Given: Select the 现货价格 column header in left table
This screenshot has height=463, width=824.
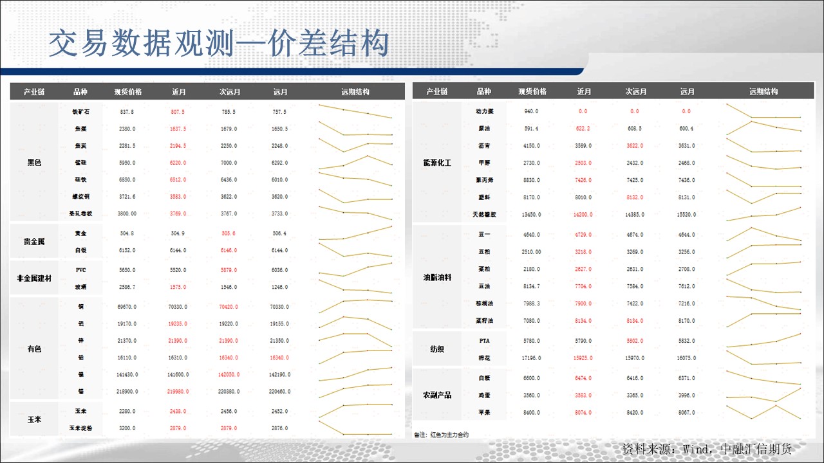Looking at the screenshot, I should click(x=128, y=92).
